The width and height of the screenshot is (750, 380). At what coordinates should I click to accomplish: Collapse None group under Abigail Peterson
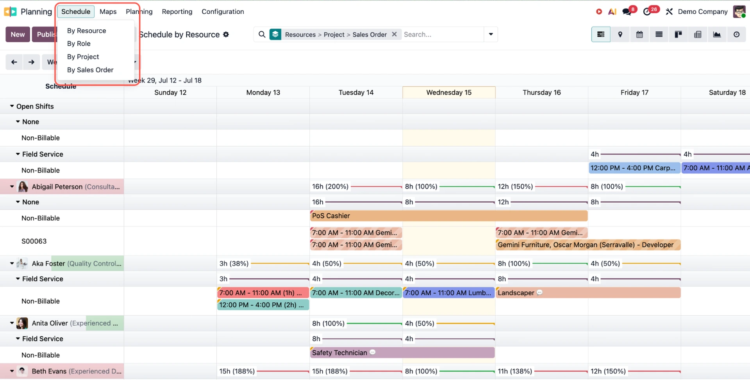coord(18,202)
